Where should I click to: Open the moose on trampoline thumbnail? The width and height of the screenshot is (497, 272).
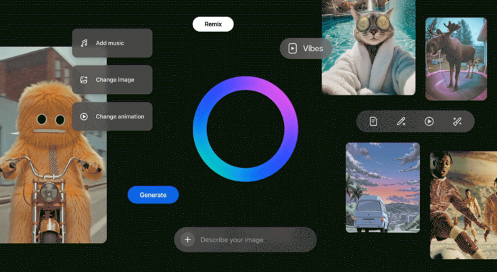tap(456, 60)
